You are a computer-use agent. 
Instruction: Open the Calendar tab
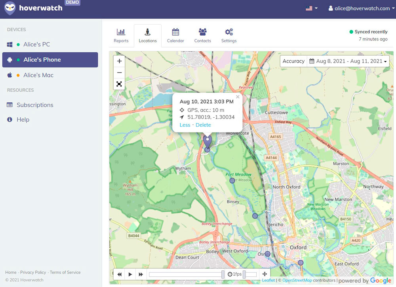tap(175, 36)
